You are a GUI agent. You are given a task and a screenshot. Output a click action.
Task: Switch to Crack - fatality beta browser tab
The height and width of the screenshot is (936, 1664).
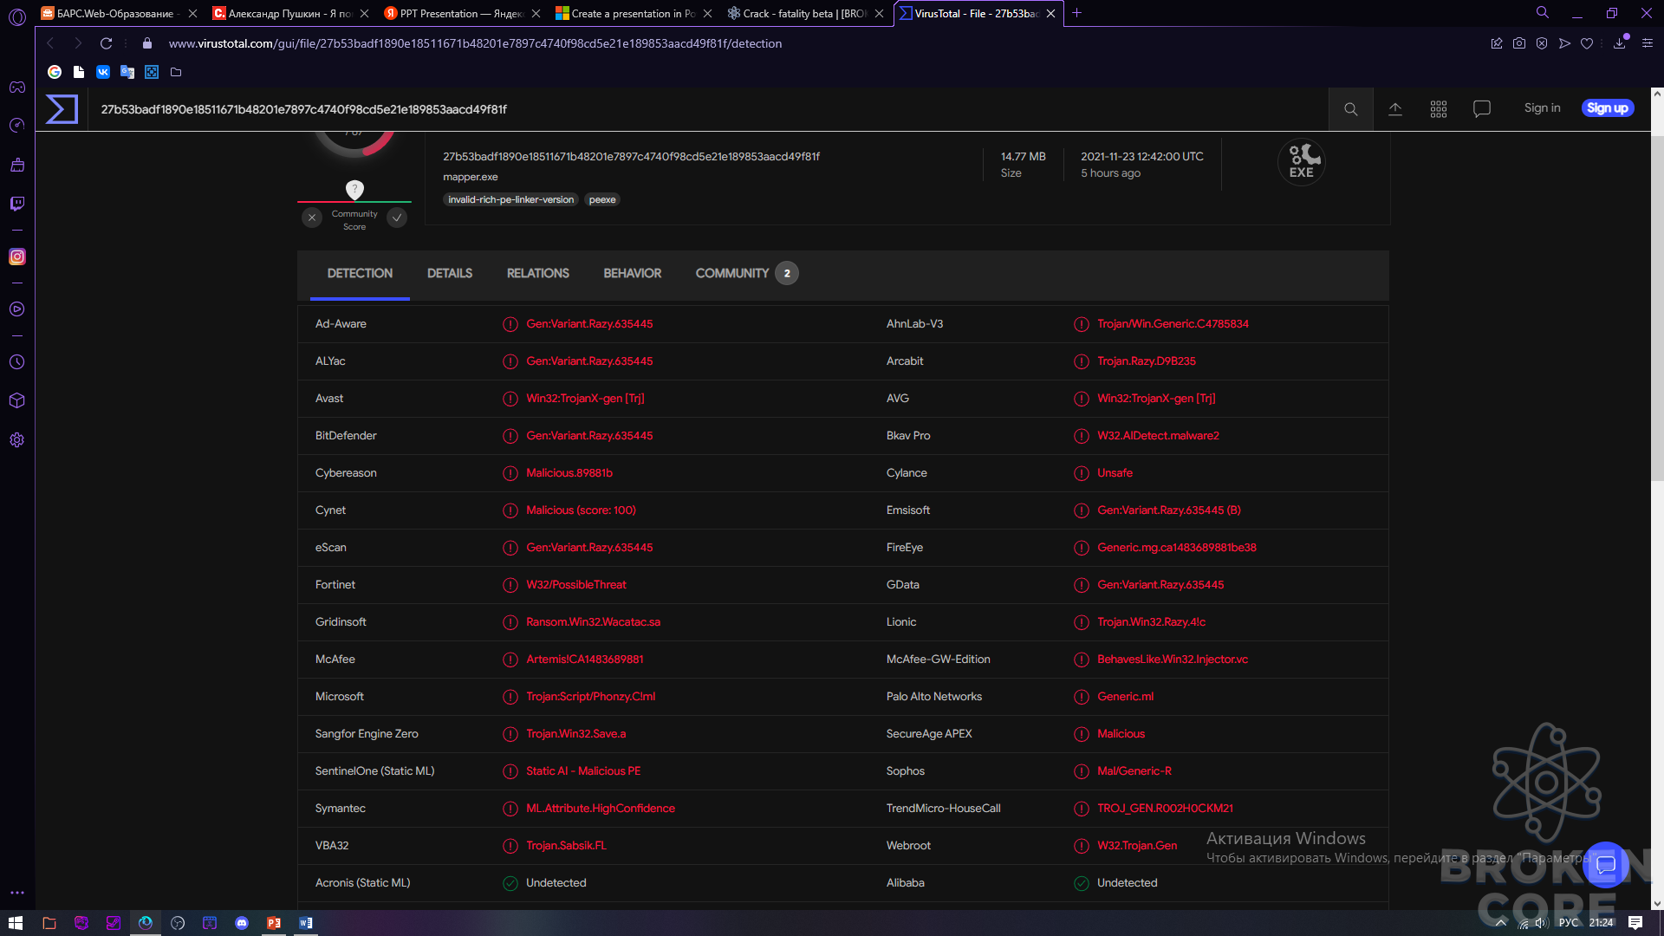[804, 13]
